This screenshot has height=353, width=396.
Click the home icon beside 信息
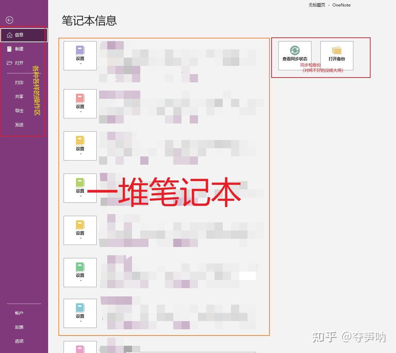(9, 35)
